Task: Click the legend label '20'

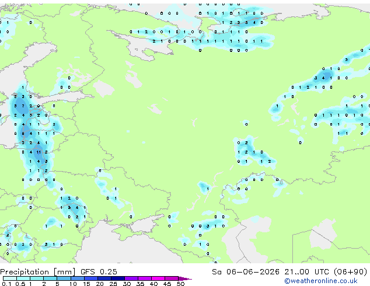Action: tap(100, 284)
